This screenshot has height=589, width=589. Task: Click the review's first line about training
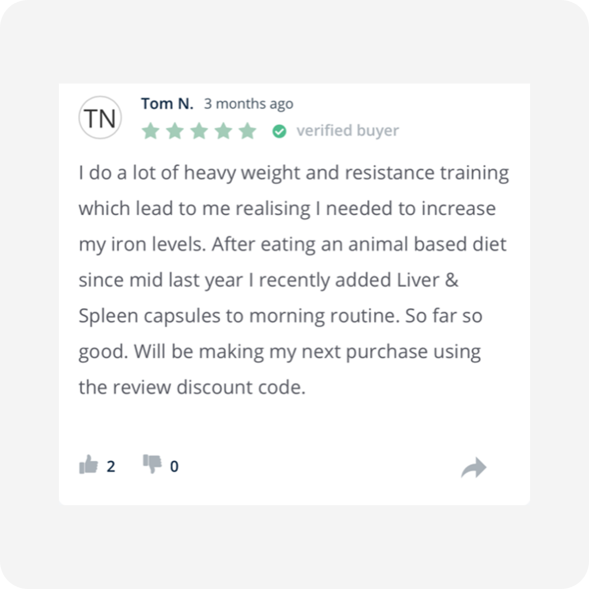(x=294, y=173)
